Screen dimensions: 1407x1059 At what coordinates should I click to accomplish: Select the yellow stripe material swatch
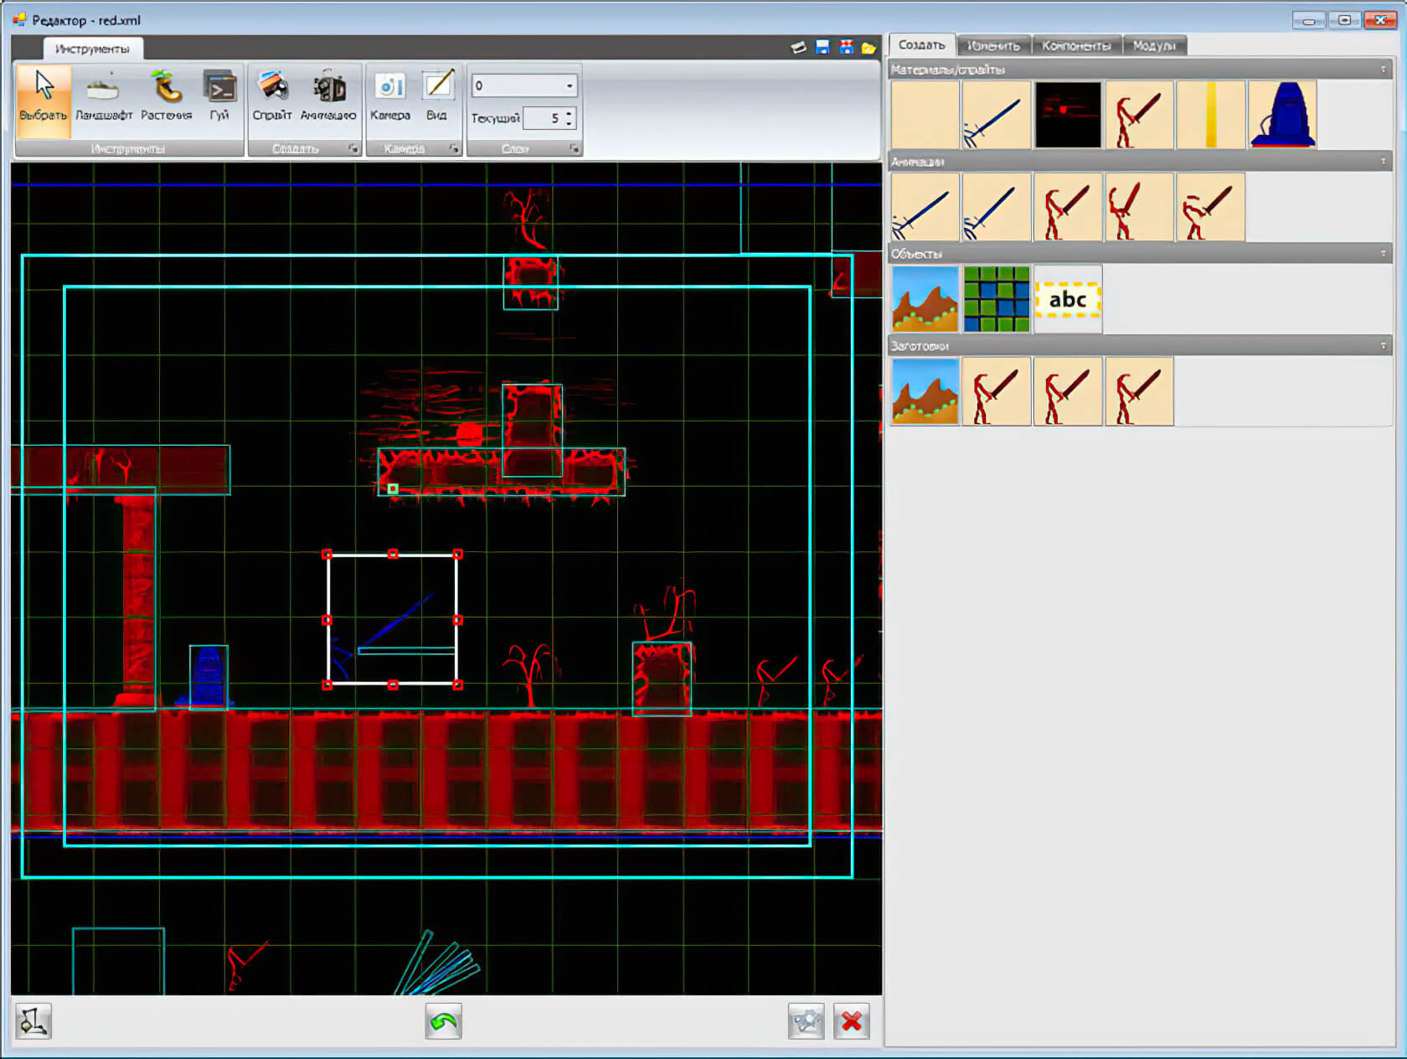click(1210, 115)
